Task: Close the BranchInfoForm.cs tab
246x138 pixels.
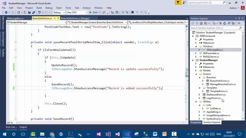Action: 58,18
